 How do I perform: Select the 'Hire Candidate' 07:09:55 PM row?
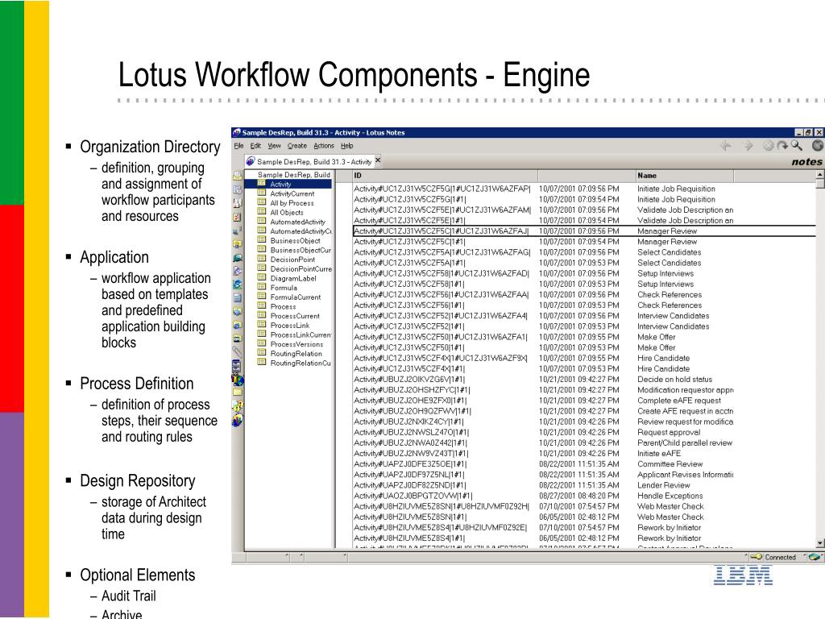pos(584,358)
